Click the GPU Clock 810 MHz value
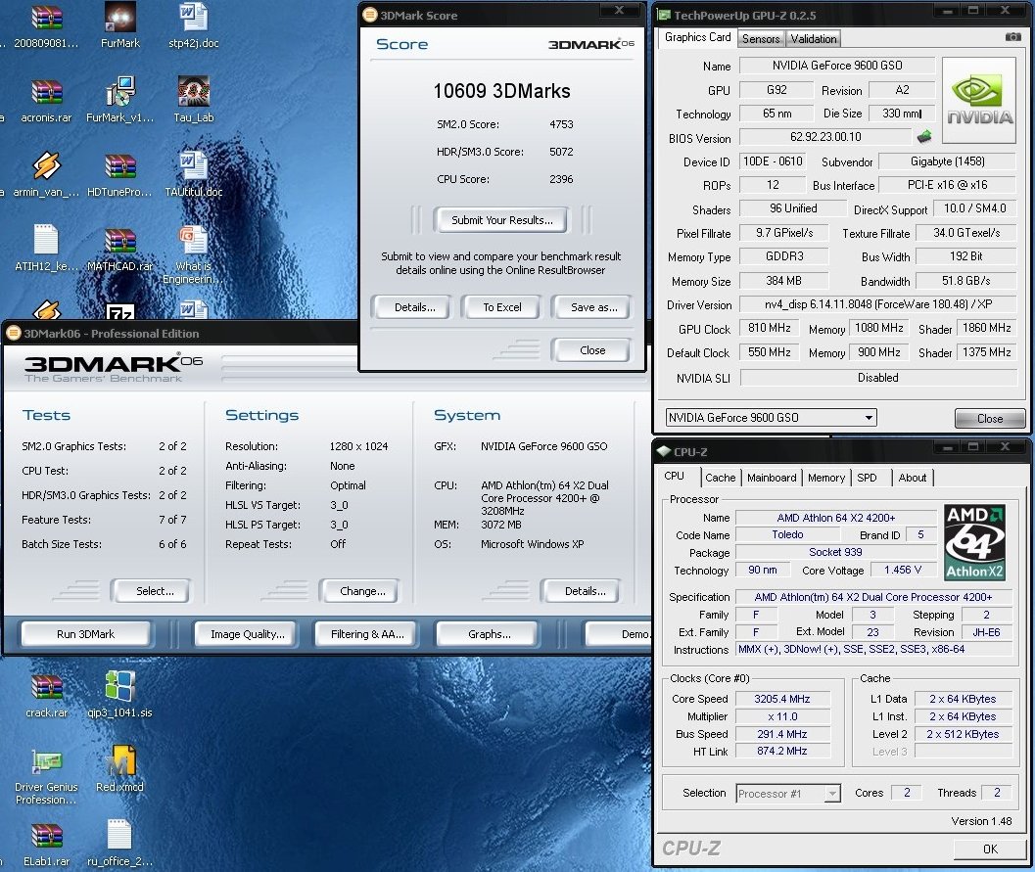 pyautogui.click(x=769, y=328)
